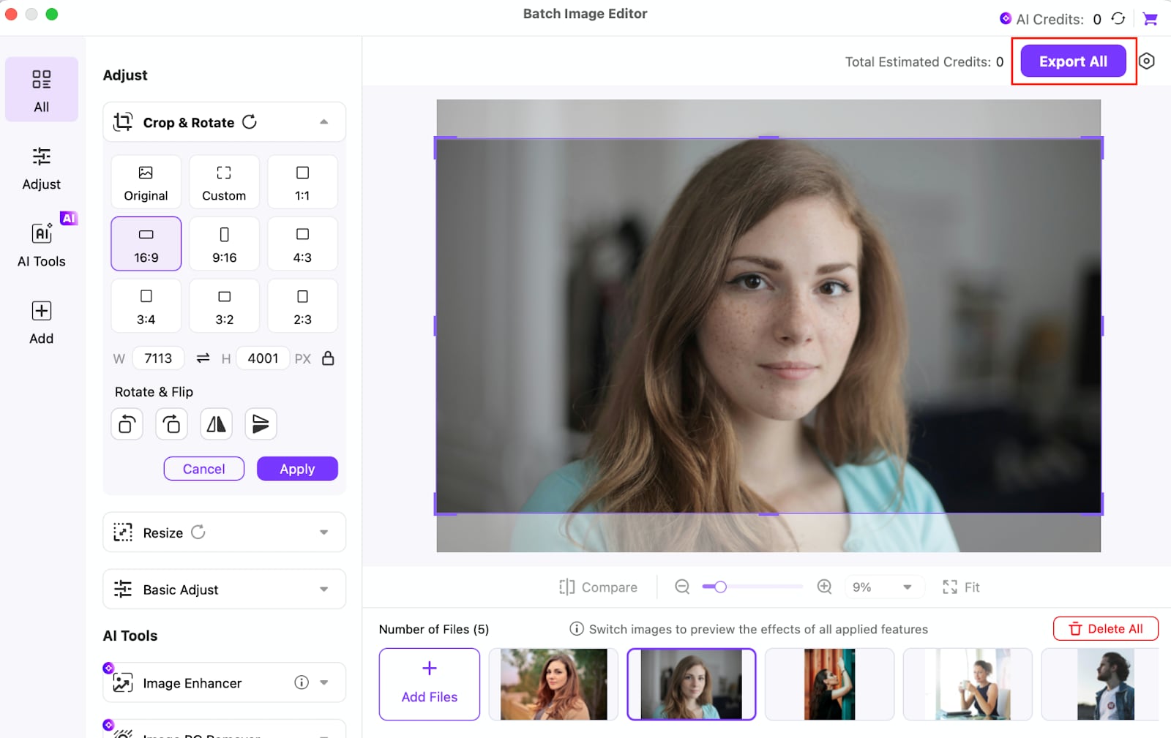Click the crop height field showing 4001

pyautogui.click(x=263, y=358)
